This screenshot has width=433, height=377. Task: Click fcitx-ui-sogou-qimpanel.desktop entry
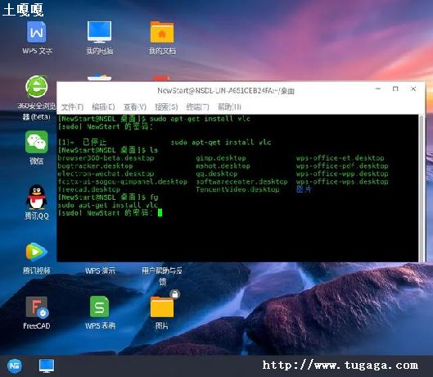point(122,182)
